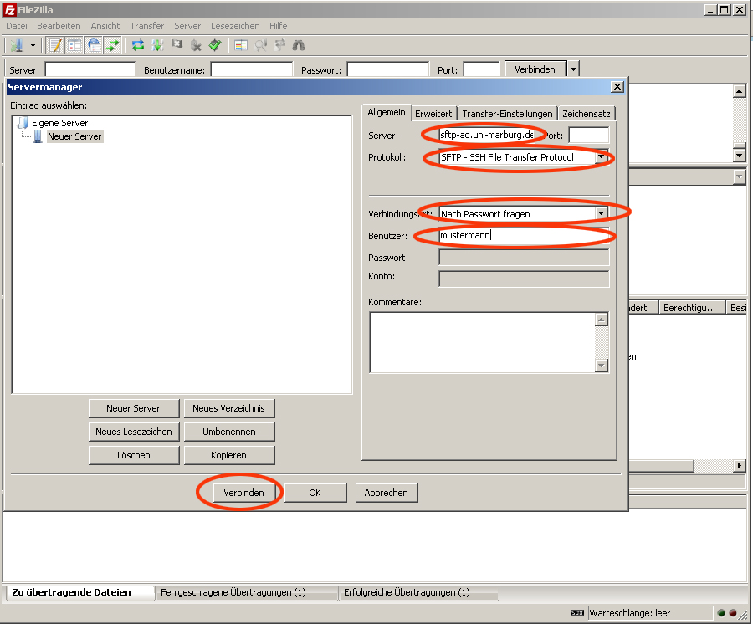Click the cancel current operation icon
Image resolution: width=753 pixels, height=624 pixels.
[x=177, y=44]
